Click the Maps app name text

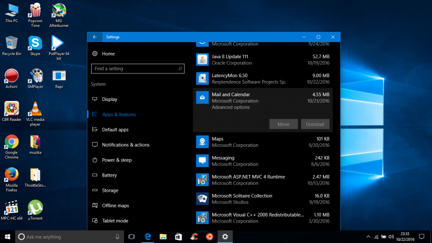pos(217,139)
